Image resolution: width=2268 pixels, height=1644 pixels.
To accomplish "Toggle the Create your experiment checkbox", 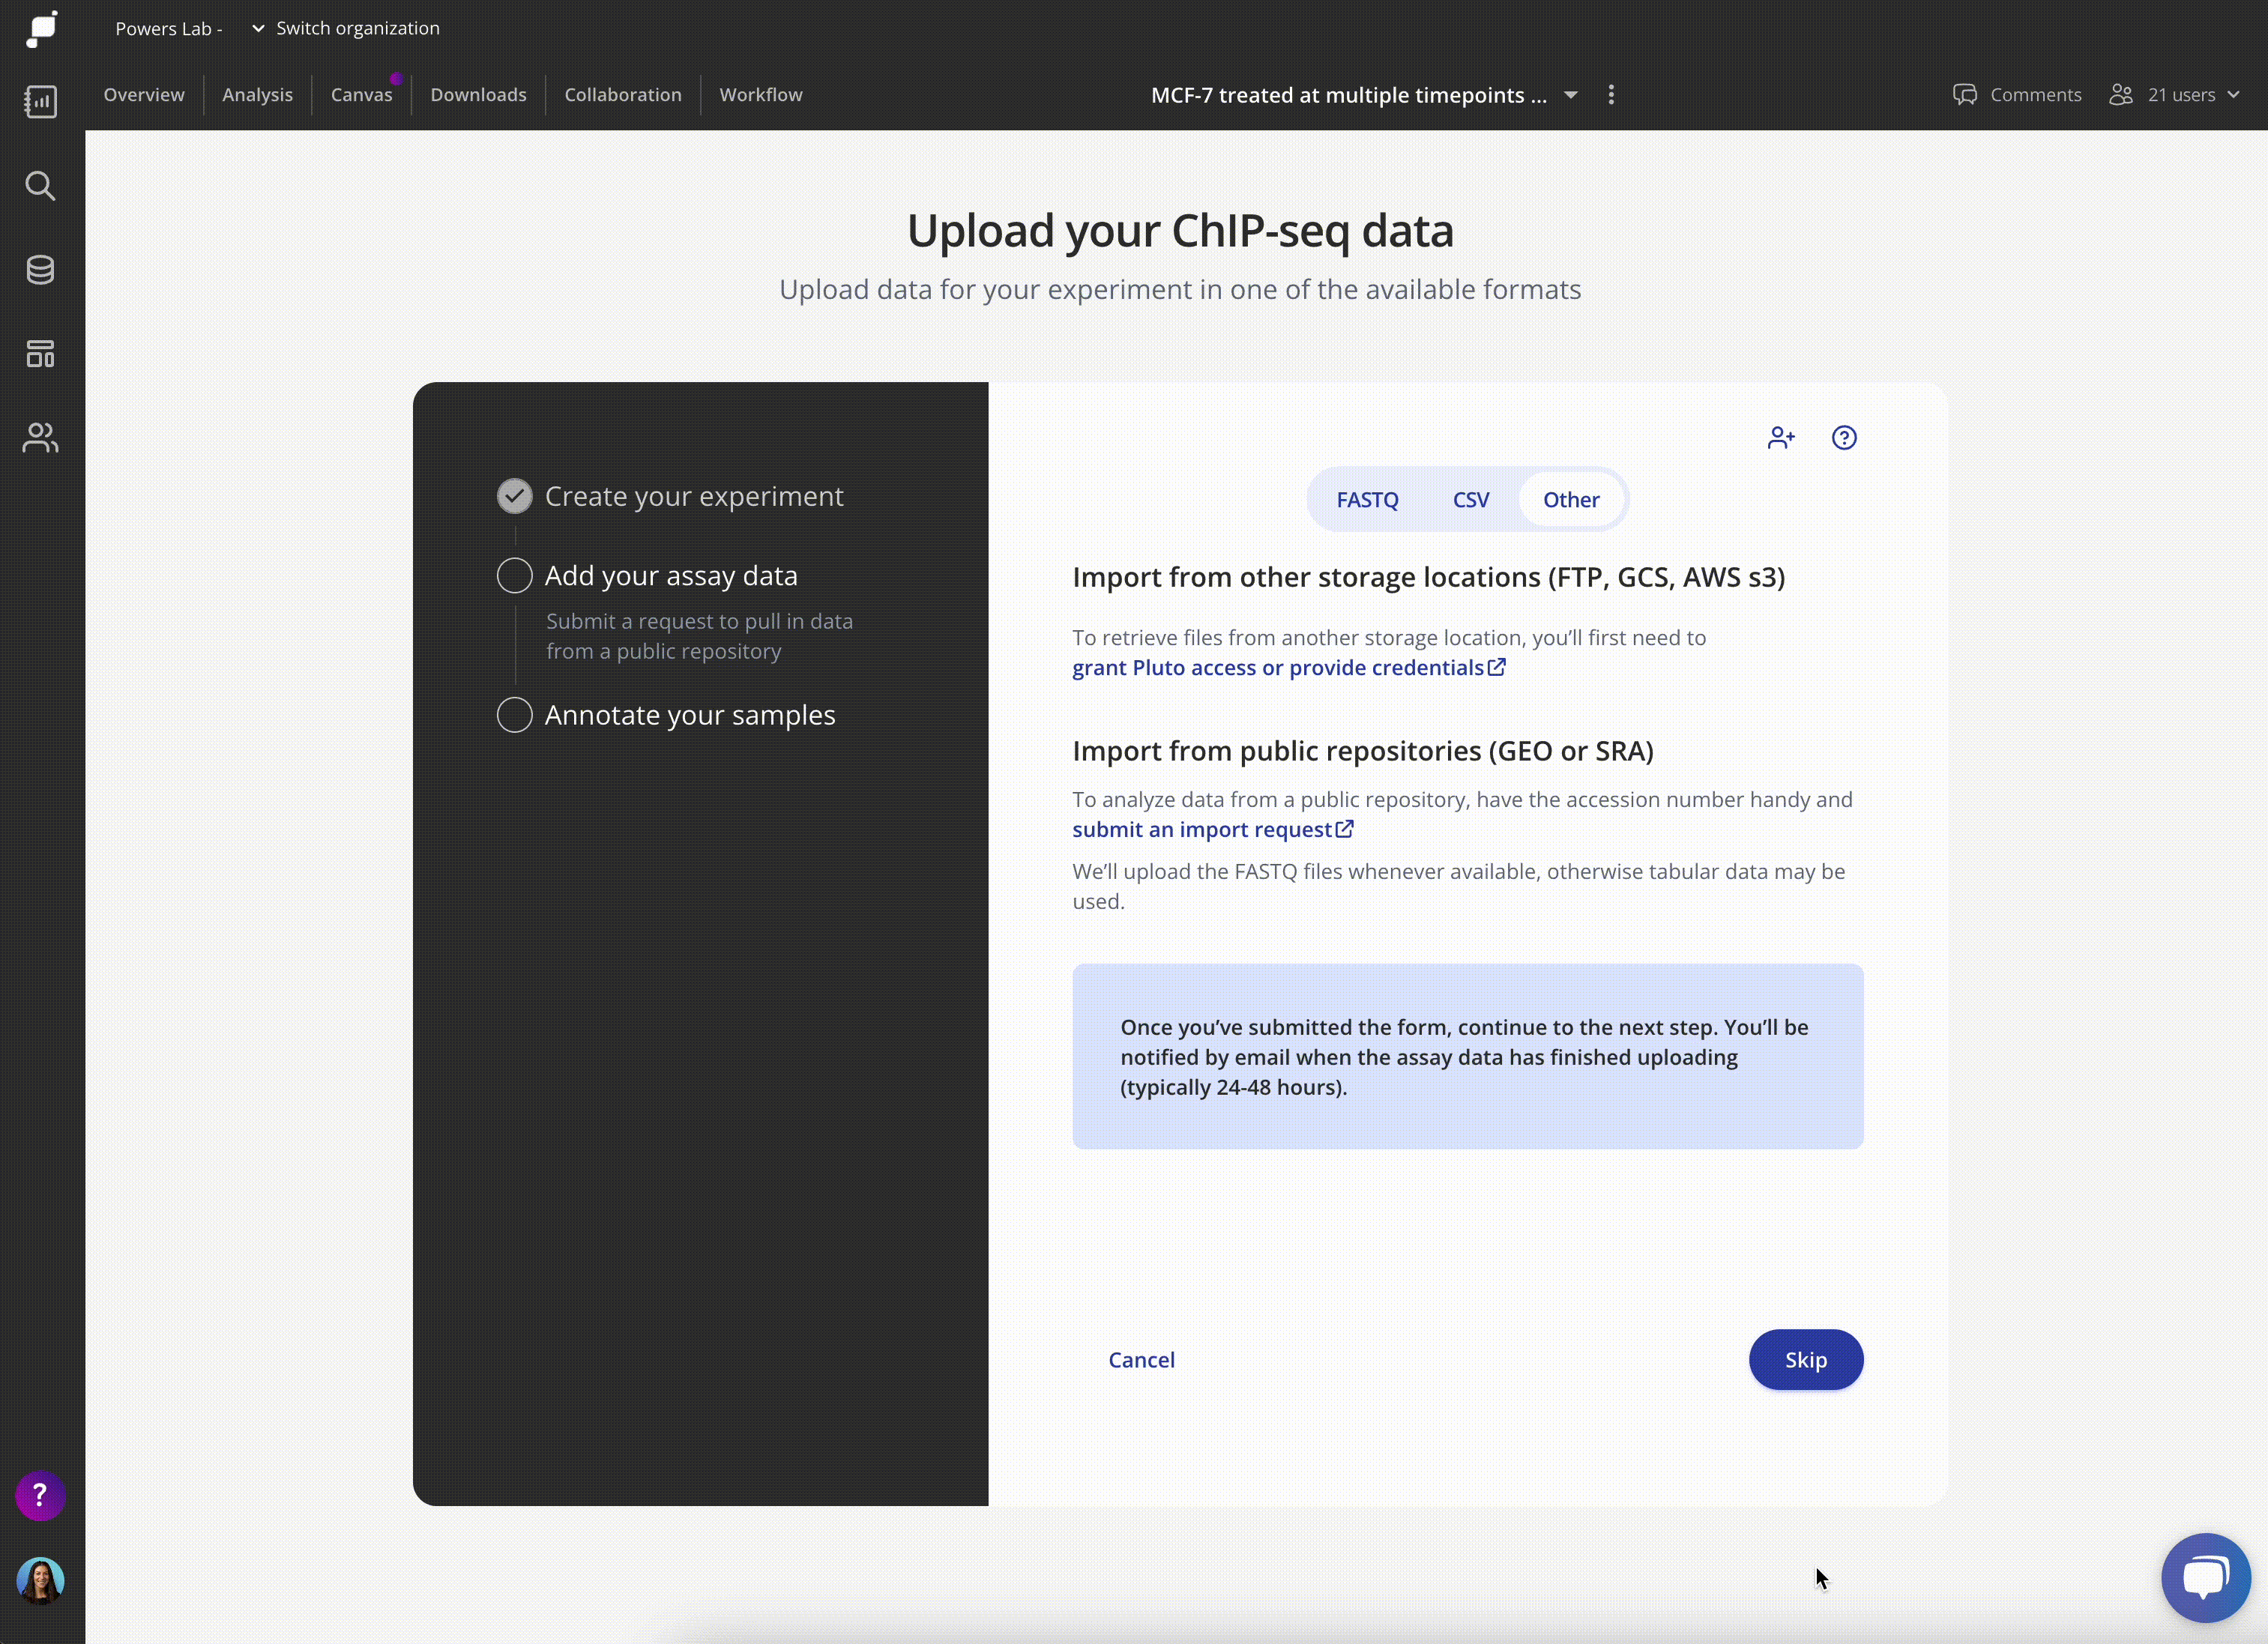I will [x=514, y=495].
